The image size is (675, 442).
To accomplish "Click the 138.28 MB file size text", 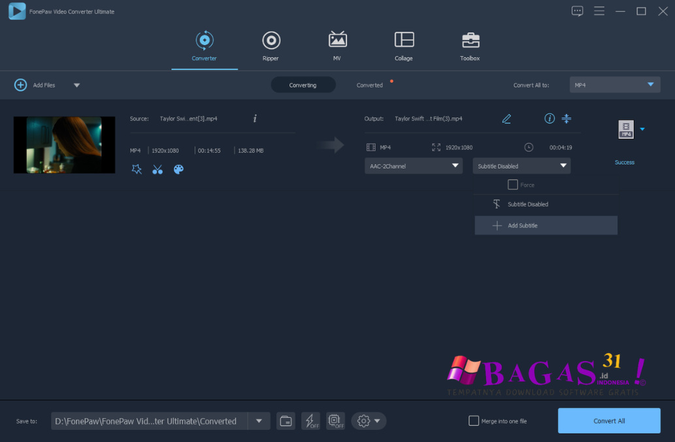I will (x=250, y=150).
